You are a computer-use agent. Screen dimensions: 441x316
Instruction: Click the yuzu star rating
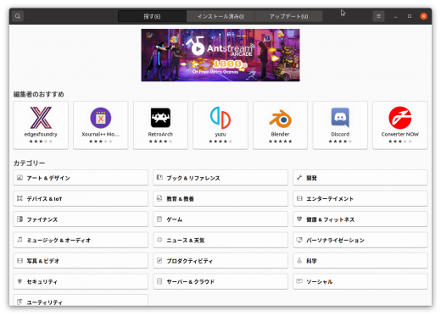coord(220,141)
